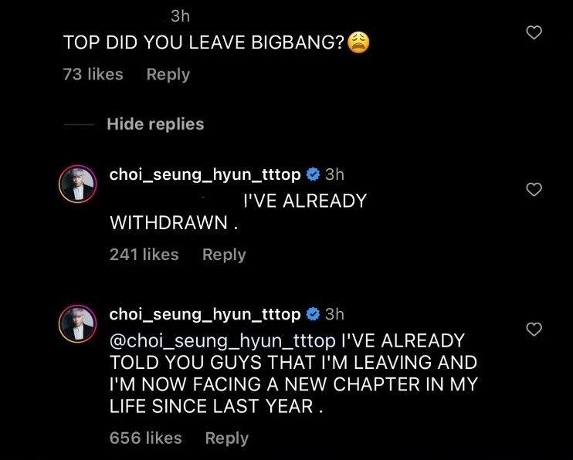Tap heart on the 'I'VE ALREADY WITHDRAWN' reply
573x460 pixels.
[x=534, y=189]
